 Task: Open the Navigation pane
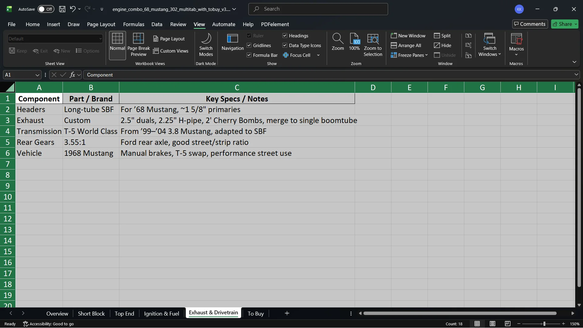[x=233, y=42]
